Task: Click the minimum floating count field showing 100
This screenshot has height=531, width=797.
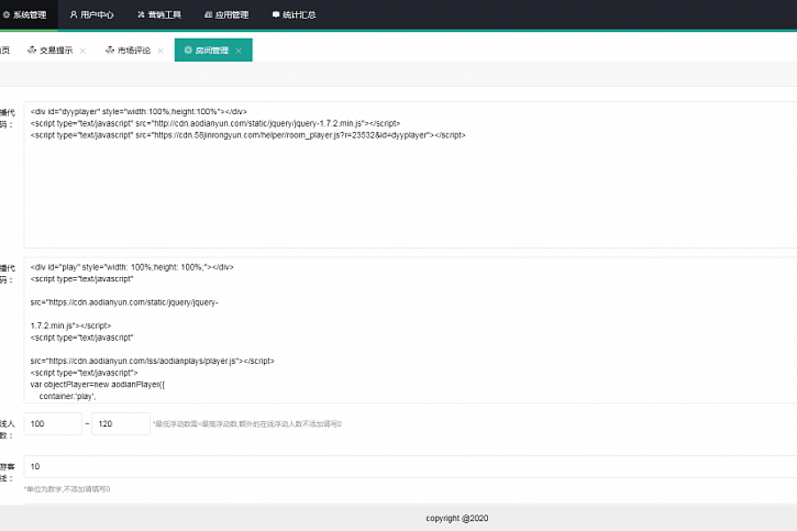Action: click(53, 424)
